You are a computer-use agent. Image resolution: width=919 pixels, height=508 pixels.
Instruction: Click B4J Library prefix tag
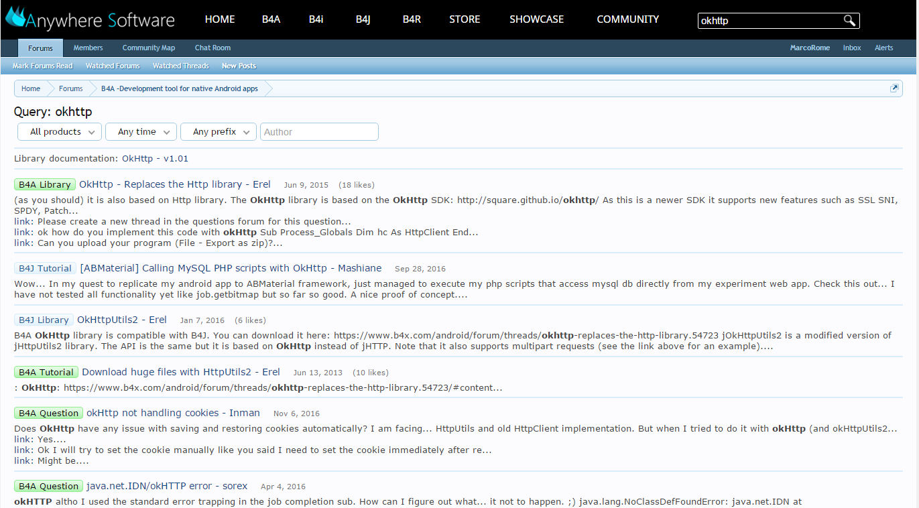pos(44,320)
